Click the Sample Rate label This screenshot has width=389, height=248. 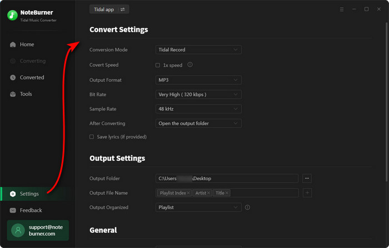click(x=103, y=109)
